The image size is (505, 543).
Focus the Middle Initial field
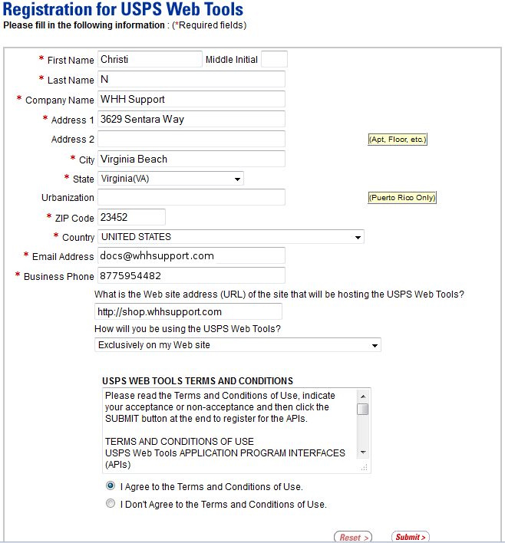tap(274, 60)
